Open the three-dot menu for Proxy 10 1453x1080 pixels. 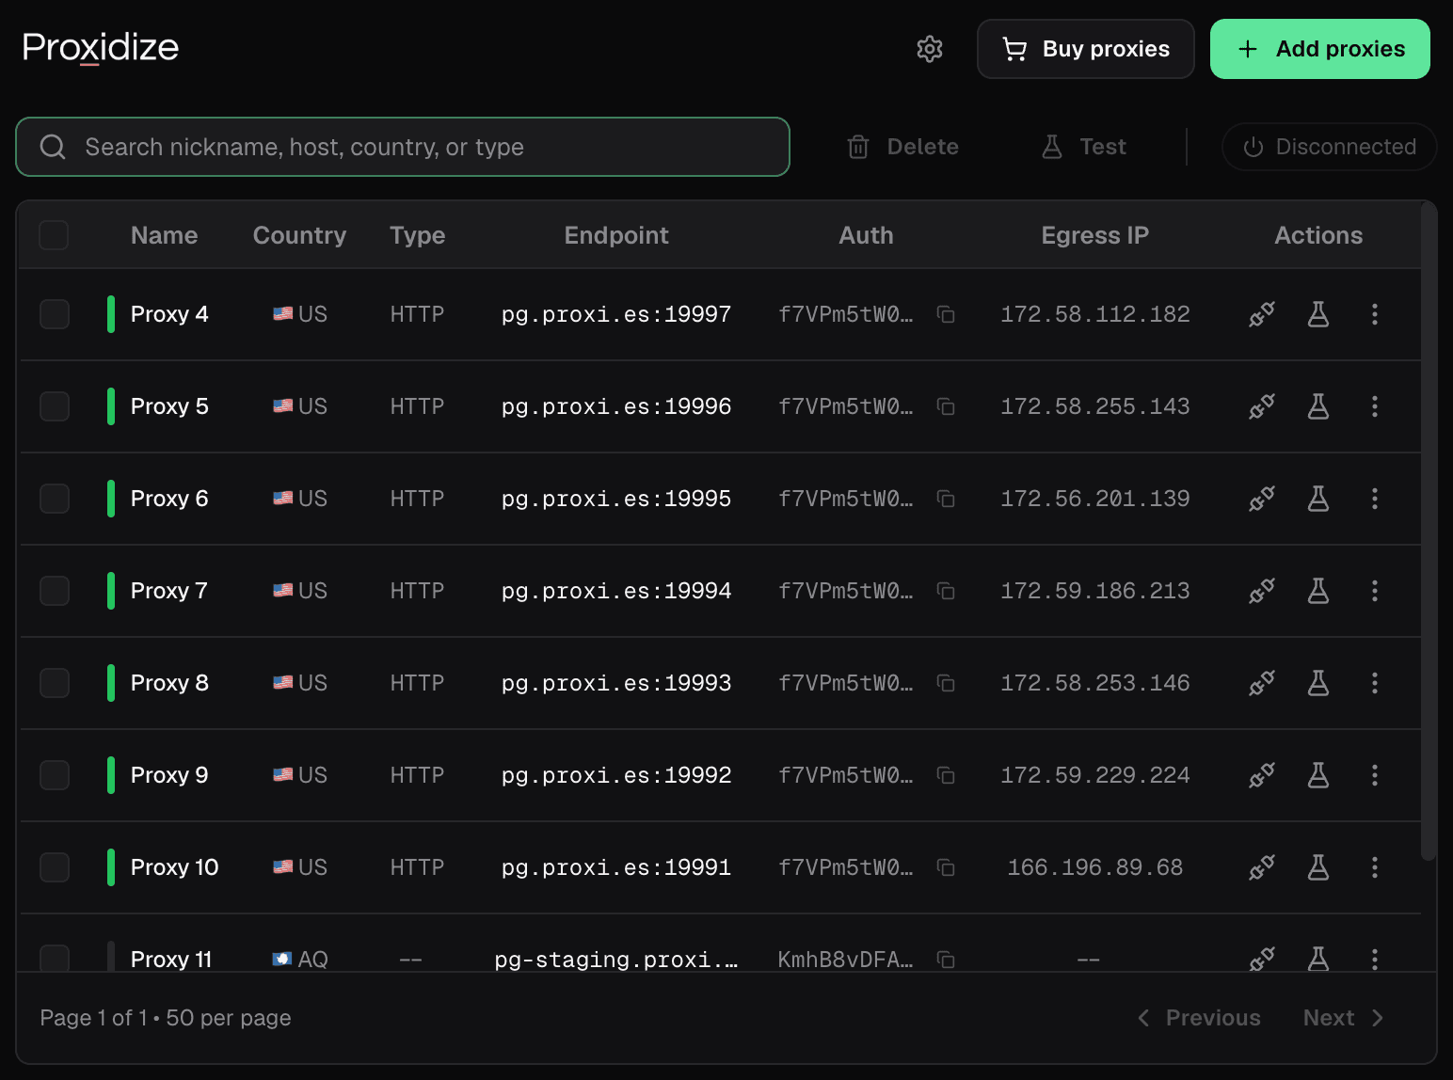point(1375,867)
